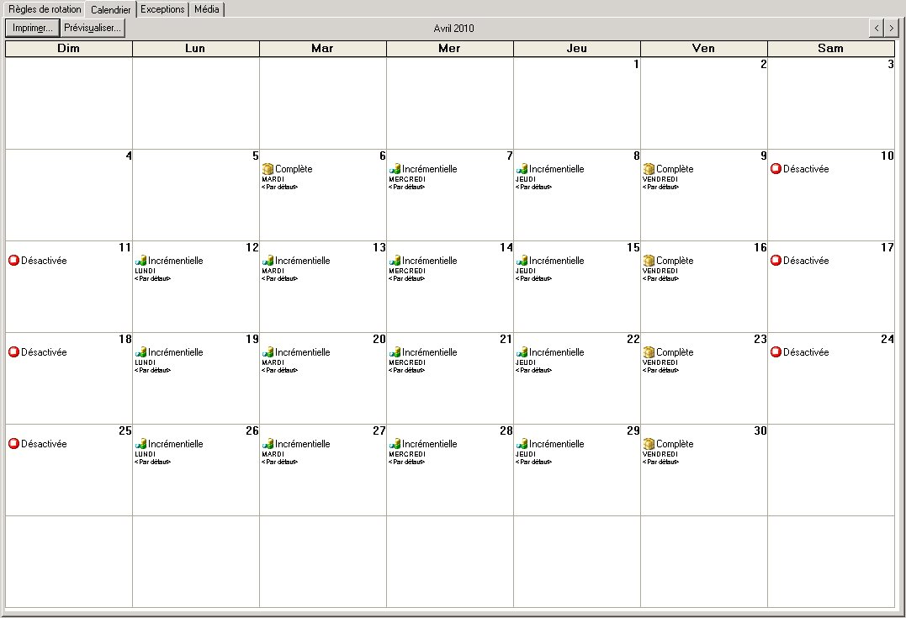The height and width of the screenshot is (618, 906).
Task: Click the red Désactivée icon on April 10
Action: tap(776, 169)
